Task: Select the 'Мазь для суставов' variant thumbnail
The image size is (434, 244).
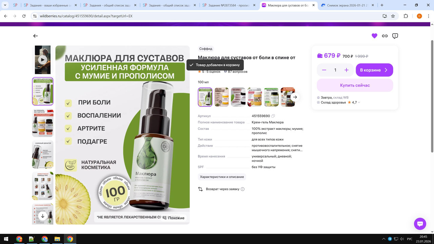Action: click(255, 97)
